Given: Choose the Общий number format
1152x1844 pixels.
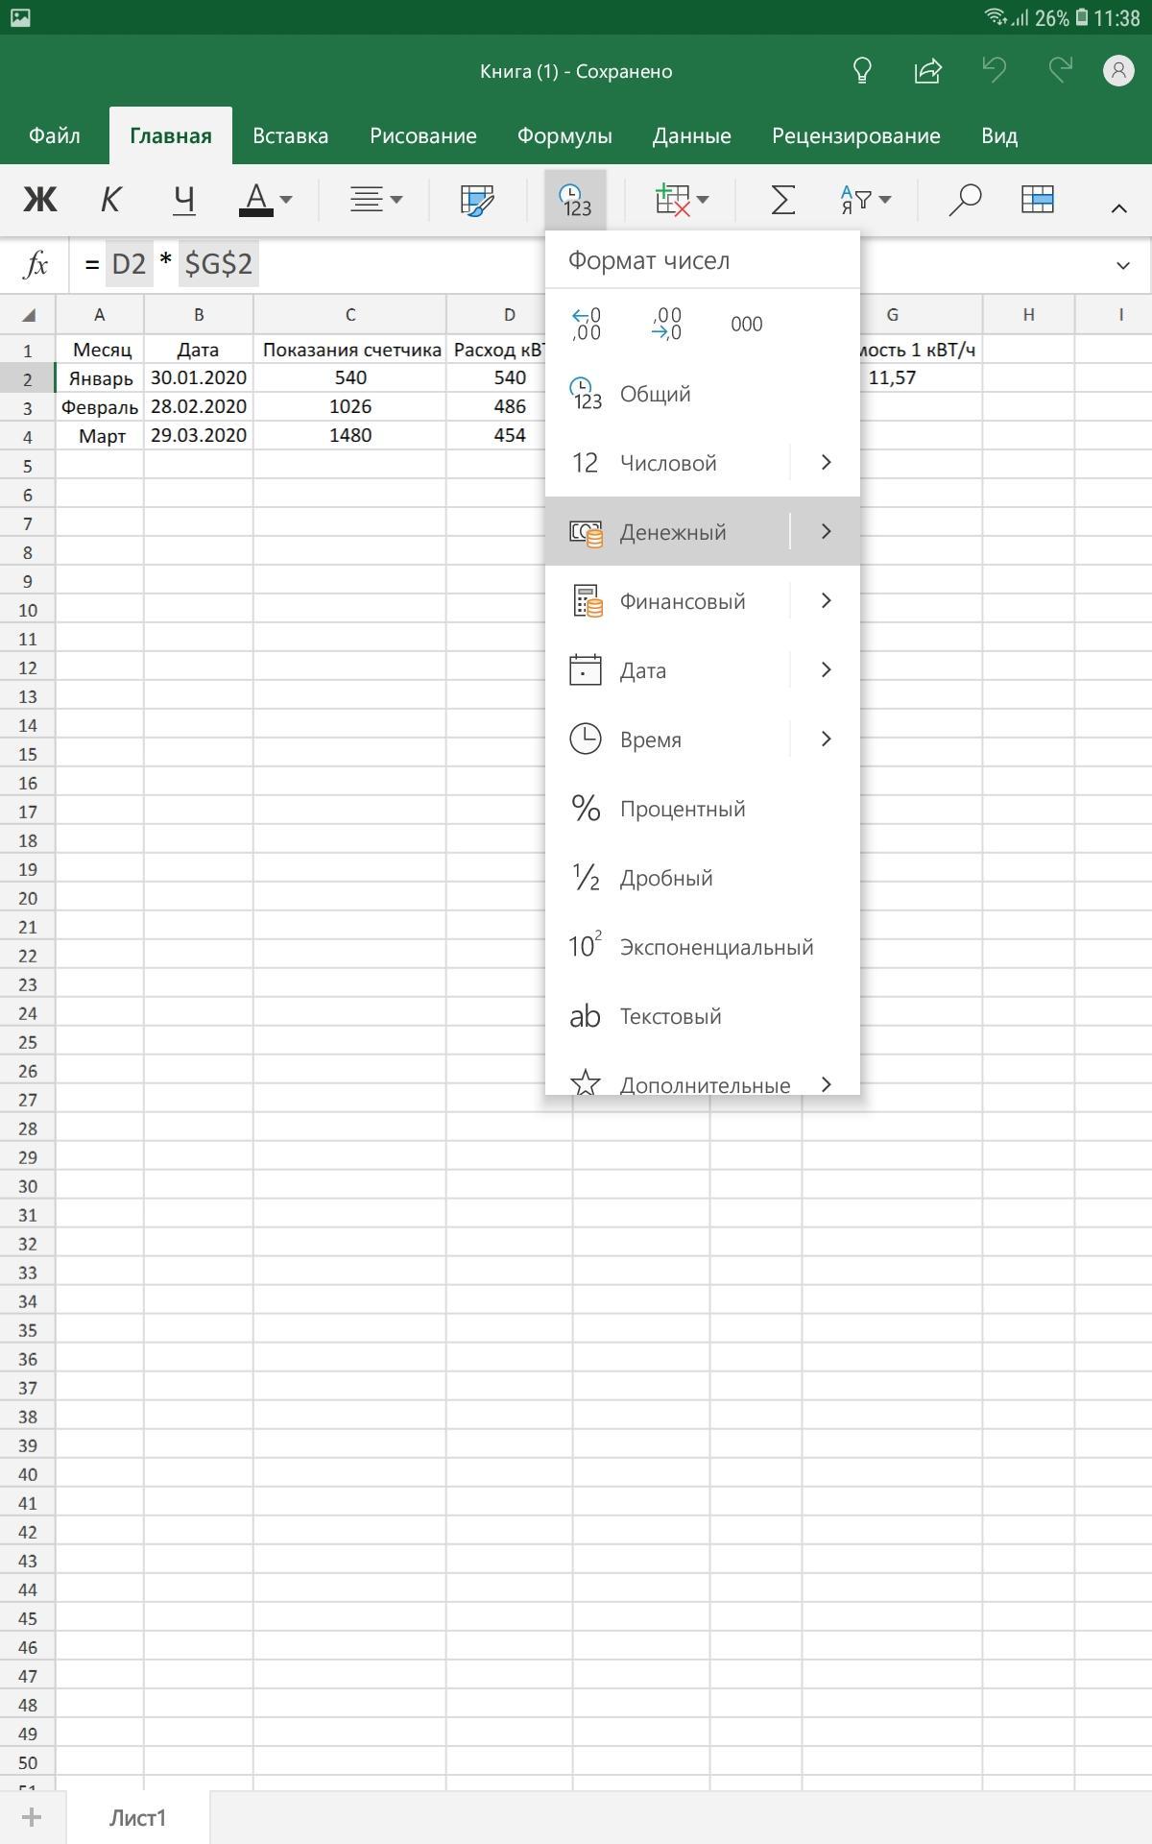Looking at the screenshot, I should [x=703, y=394].
